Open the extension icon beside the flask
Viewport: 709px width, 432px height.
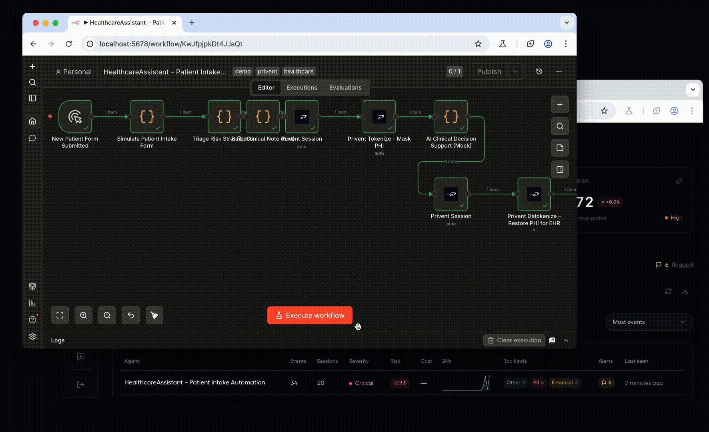pyautogui.click(x=531, y=44)
